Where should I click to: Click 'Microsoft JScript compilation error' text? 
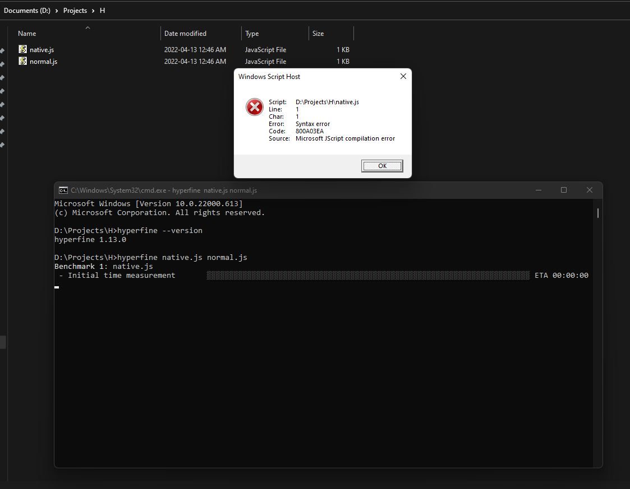[345, 138]
